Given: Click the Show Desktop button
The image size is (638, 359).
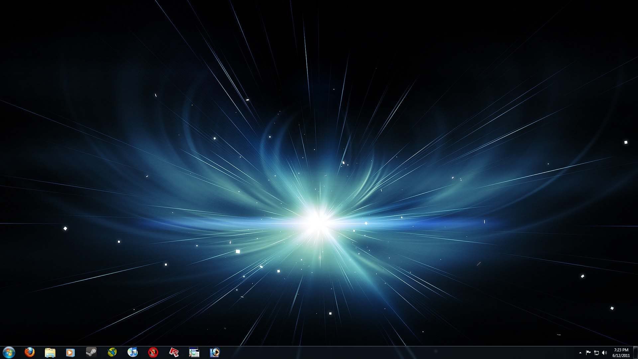Looking at the screenshot, I should point(635,353).
